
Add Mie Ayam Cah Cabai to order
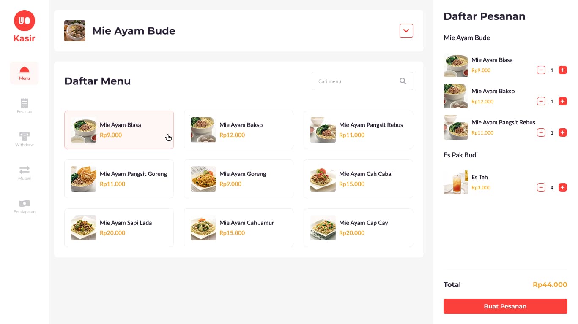tap(358, 179)
